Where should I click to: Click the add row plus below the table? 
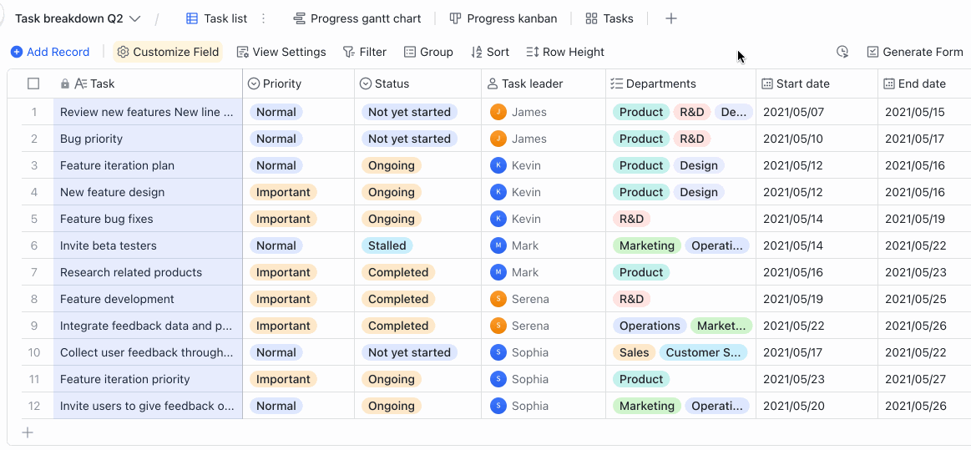click(28, 432)
